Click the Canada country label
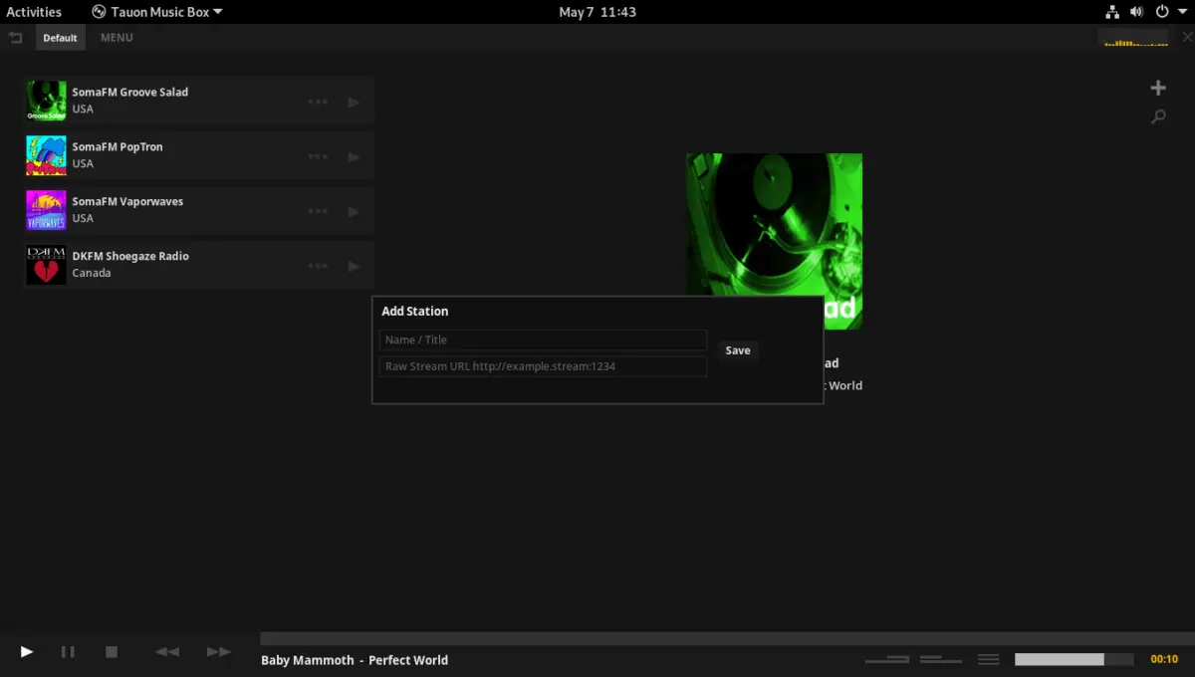Screen dimensions: 1195x677 [x=92, y=273]
